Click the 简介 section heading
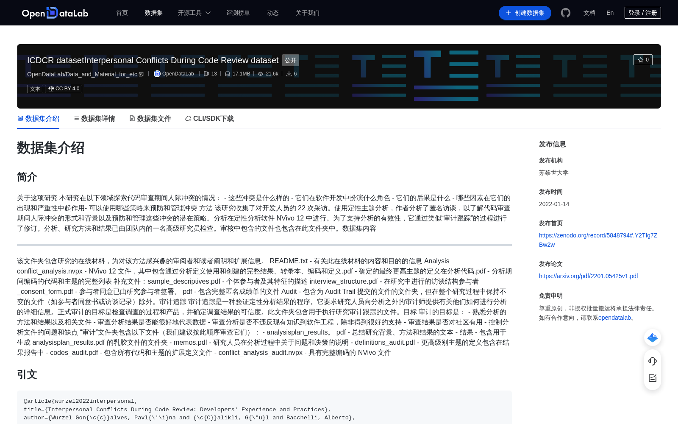The height and width of the screenshot is (424, 678). tap(27, 177)
